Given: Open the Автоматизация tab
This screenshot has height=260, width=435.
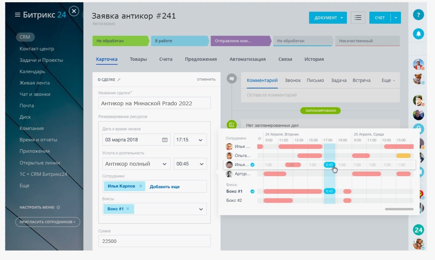Looking at the screenshot, I should pos(247,59).
